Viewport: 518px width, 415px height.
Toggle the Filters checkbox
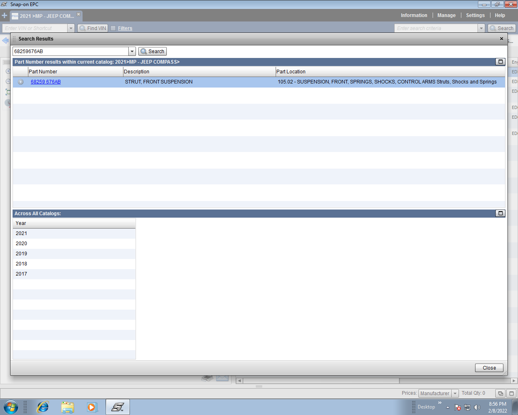[113, 28]
